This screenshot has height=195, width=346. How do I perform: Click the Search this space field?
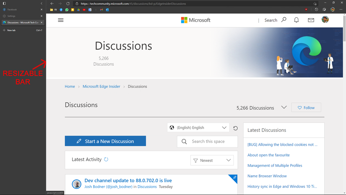pos(207,142)
